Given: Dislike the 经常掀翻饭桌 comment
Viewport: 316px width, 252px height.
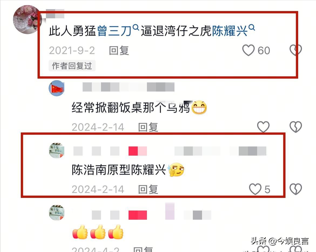Looking at the screenshot, I should pos(296,127).
